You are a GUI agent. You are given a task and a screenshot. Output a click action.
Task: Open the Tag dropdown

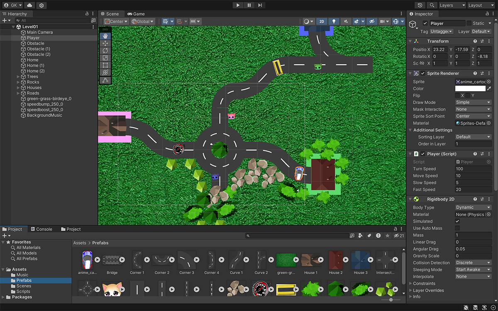click(441, 32)
